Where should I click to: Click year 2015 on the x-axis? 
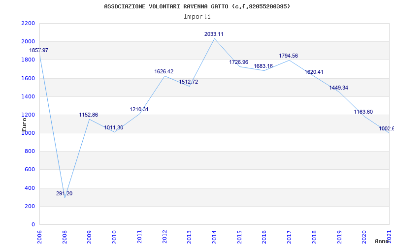click(x=239, y=237)
